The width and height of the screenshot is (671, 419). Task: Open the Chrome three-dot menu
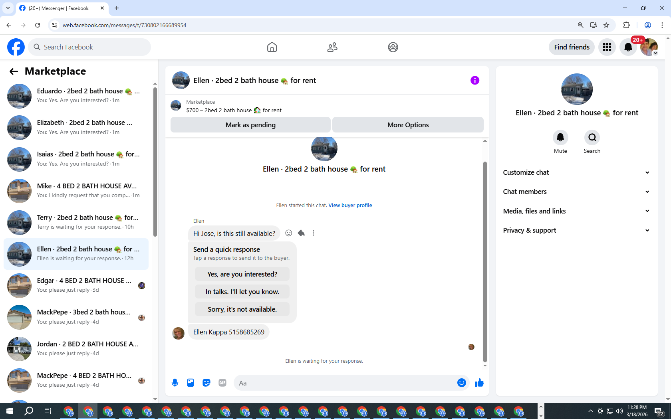(x=662, y=25)
